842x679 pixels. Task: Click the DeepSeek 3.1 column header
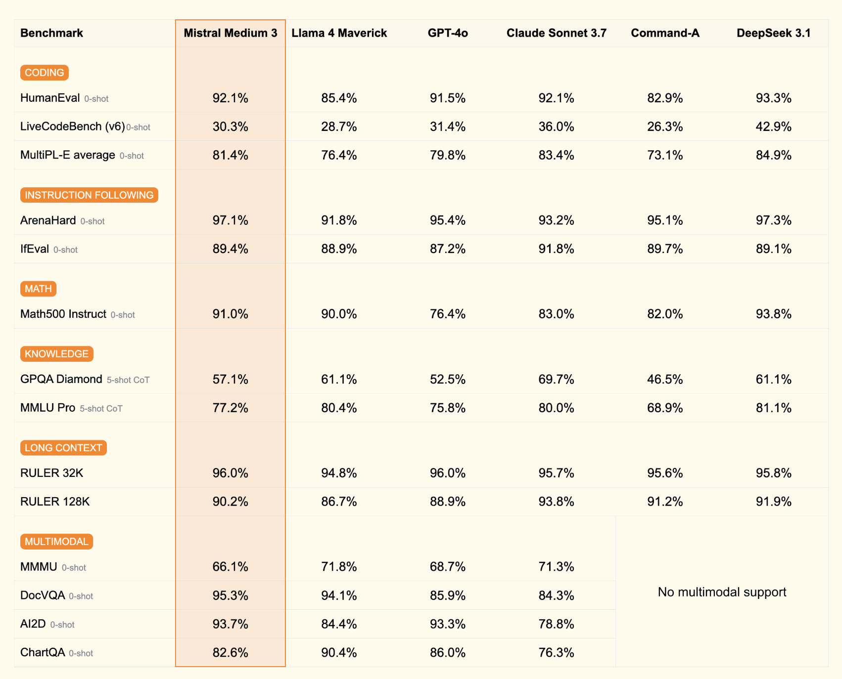pyautogui.click(x=773, y=33)
